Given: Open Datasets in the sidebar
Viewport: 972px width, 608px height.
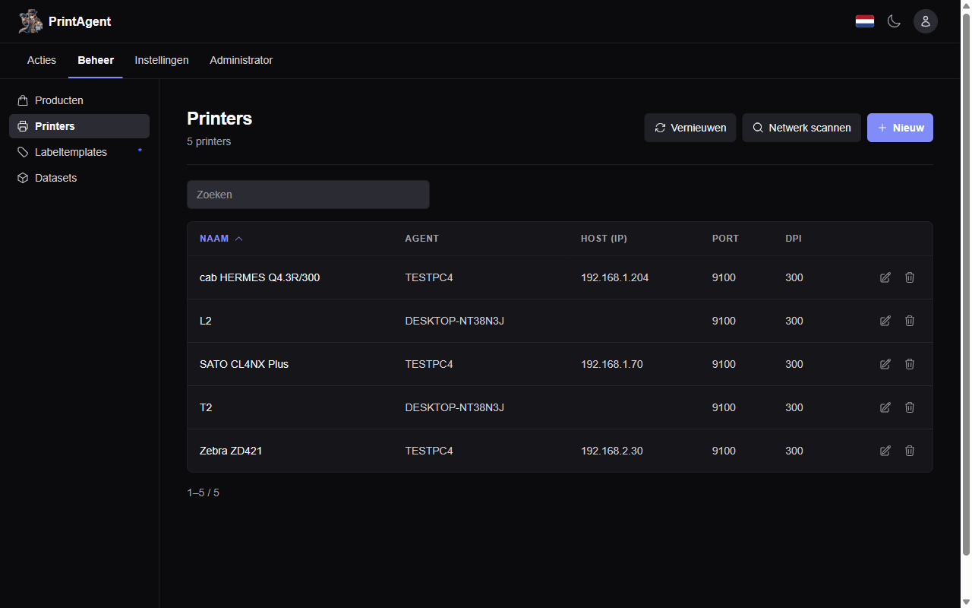Looking at the screenshot, I should point(79,178).
